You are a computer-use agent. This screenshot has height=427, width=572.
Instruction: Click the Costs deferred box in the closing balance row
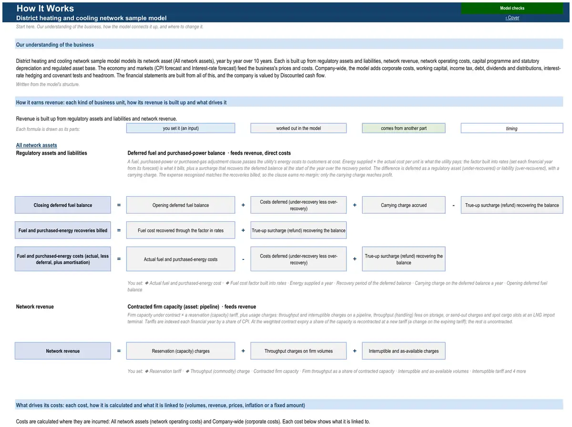[x=298, y=205]
